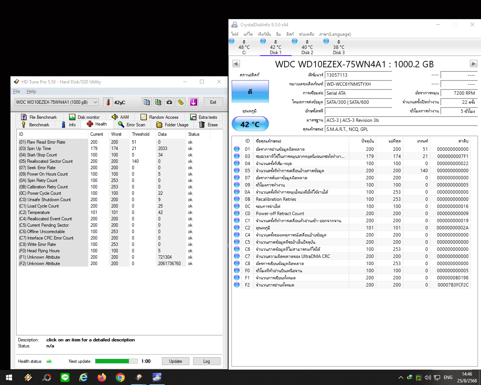
Task: Click the first copy-to-clipboard icon in HD Tune
Action: point(147,102)
